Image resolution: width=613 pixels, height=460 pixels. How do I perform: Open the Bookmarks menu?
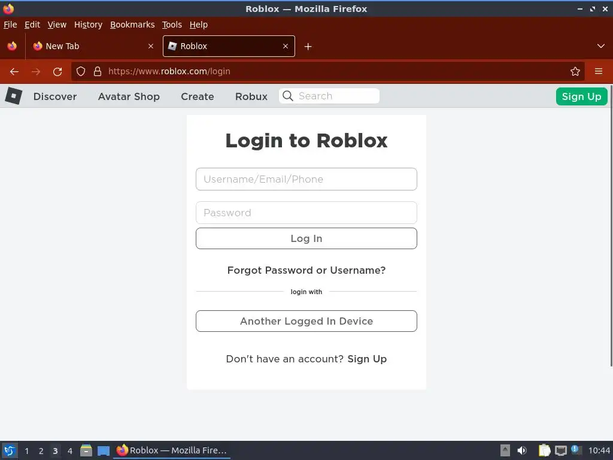coord(132,25)
